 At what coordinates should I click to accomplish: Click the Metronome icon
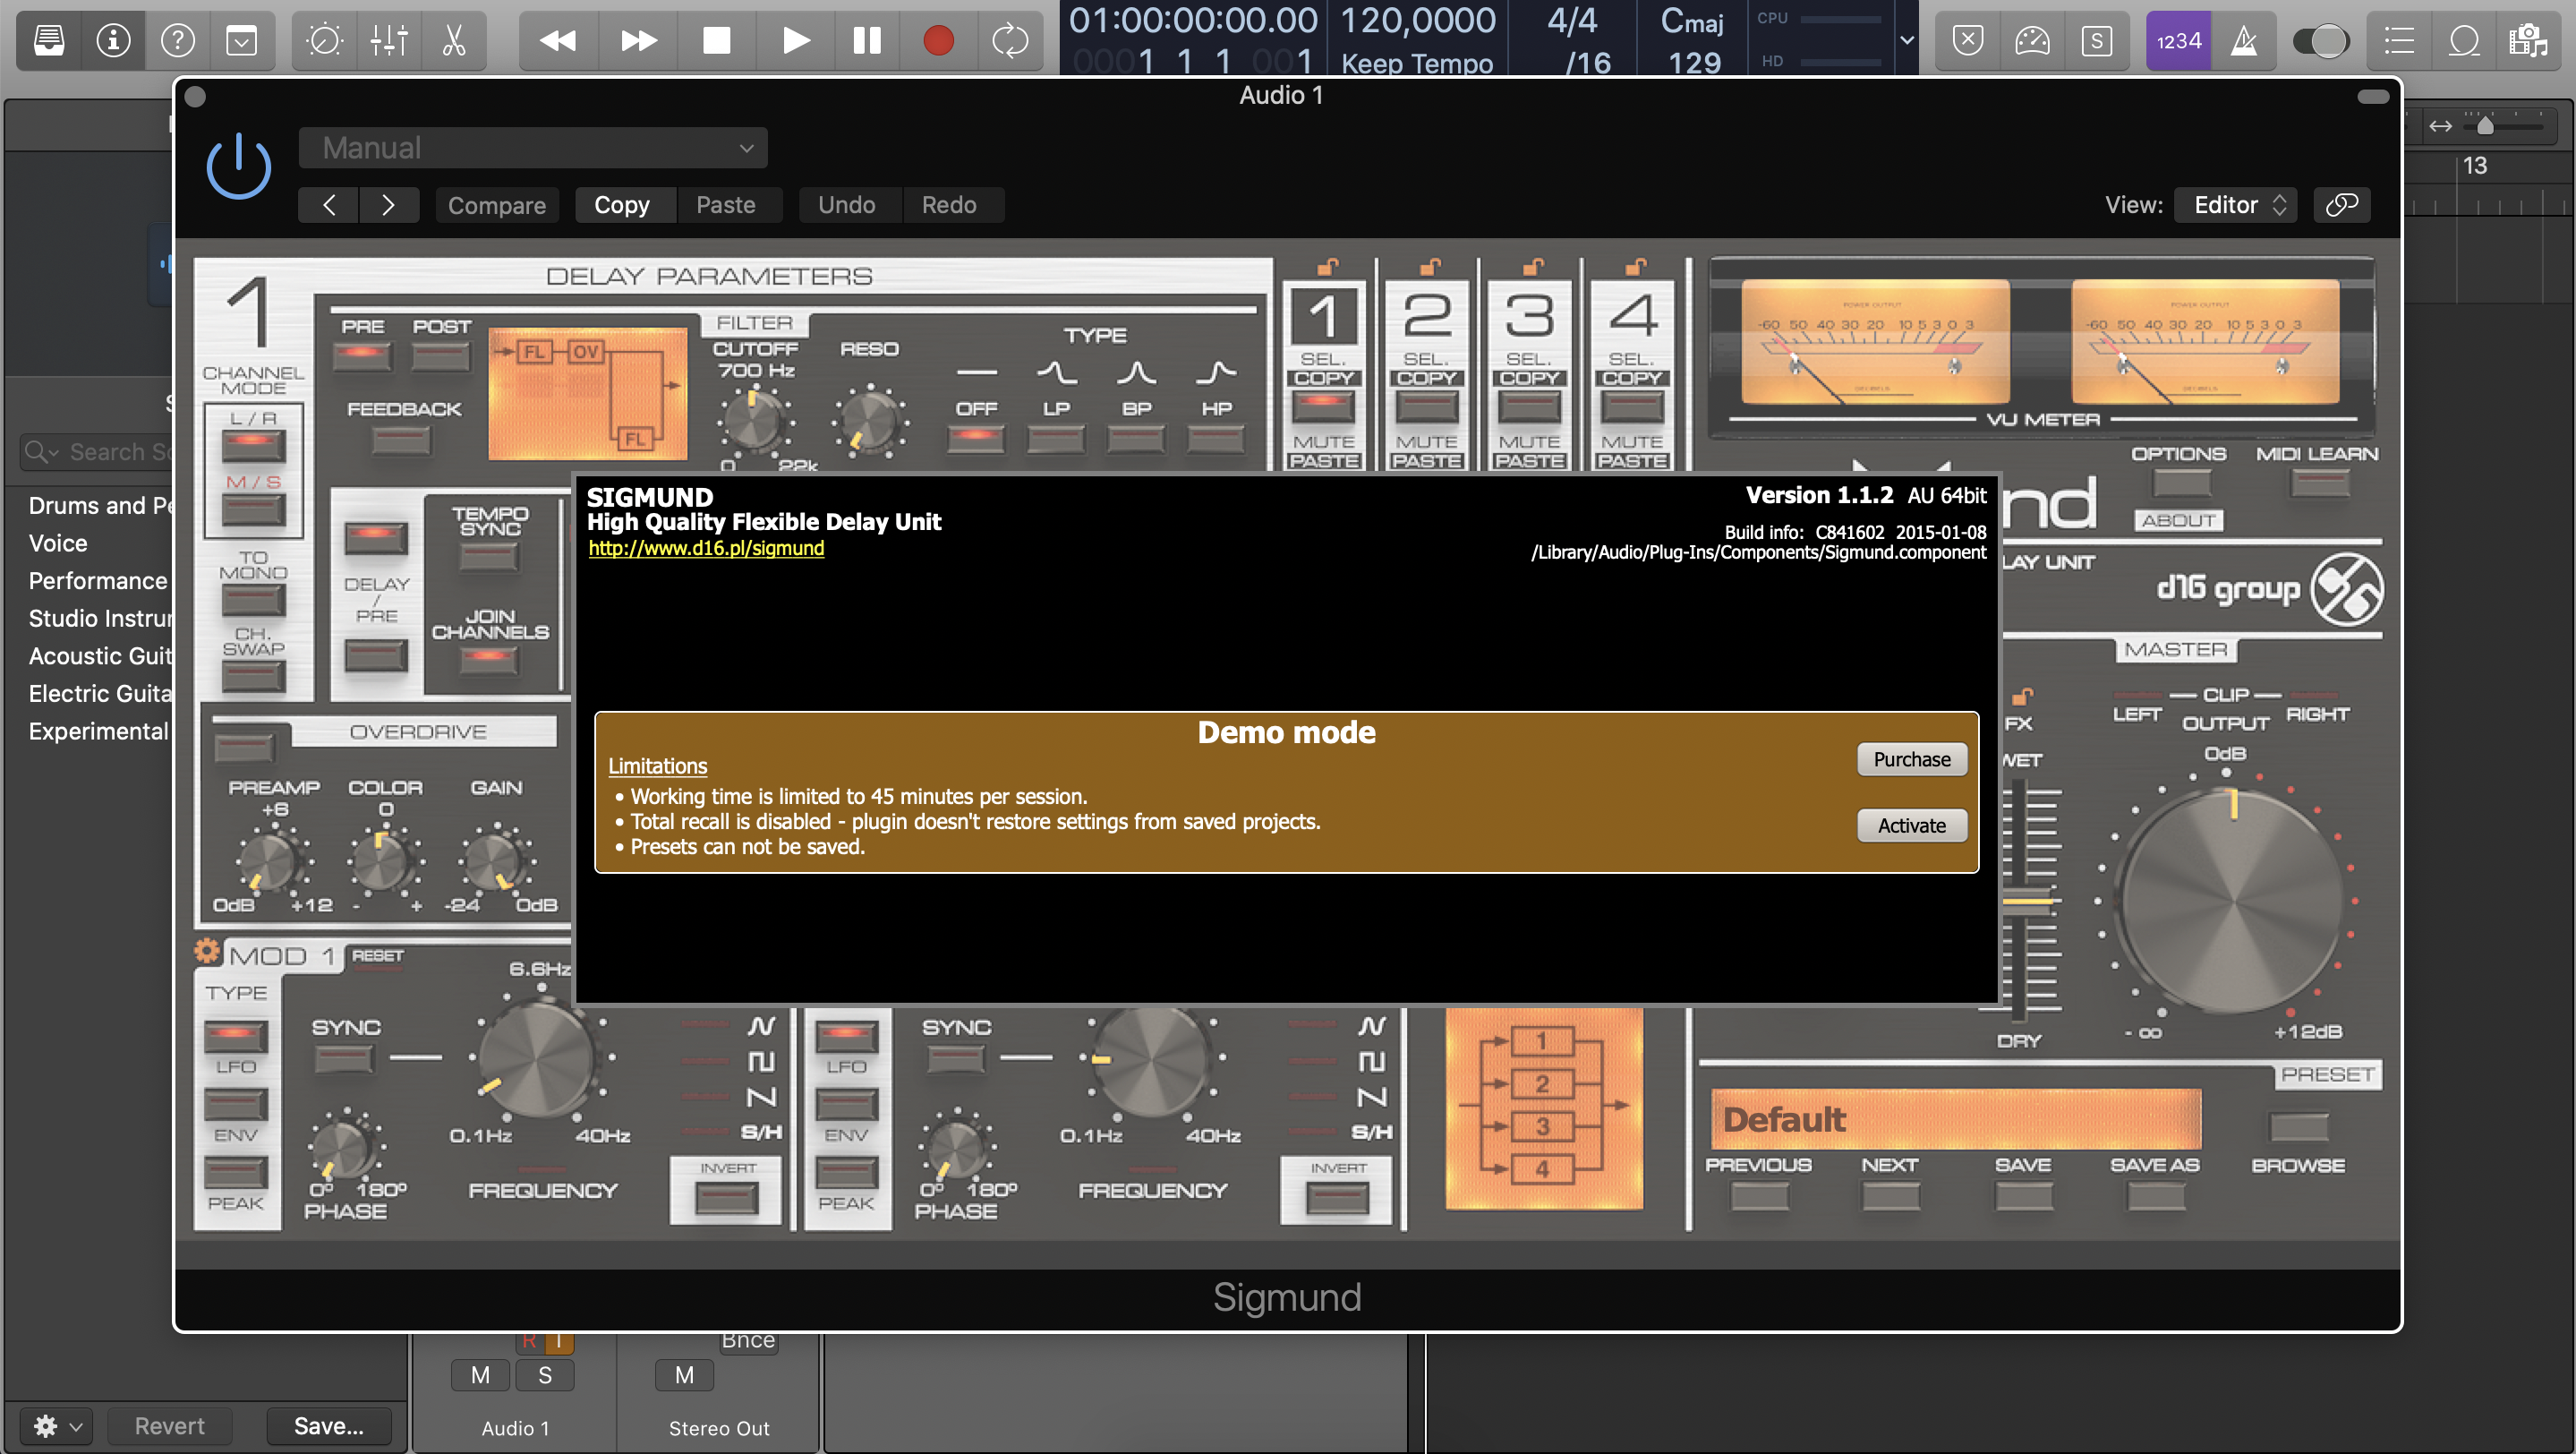(x=2243, y=40)
